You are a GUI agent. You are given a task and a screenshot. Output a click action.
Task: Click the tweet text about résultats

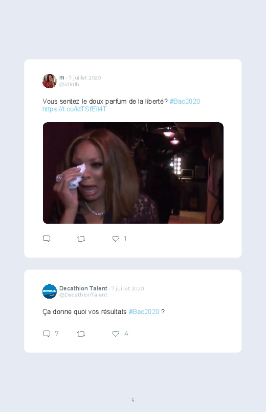[x=103, y=312]
